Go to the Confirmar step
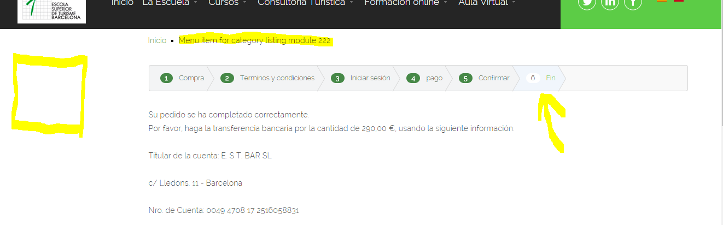The width and height of the screenshot is (723, 225). [x=494, y=78]
